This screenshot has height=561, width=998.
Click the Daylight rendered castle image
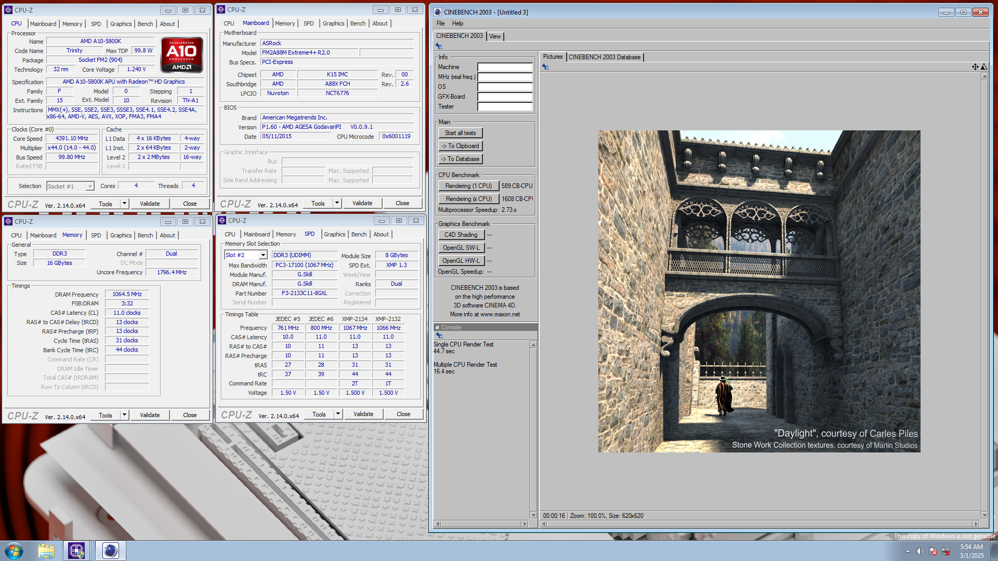click(x=759, y=291)
